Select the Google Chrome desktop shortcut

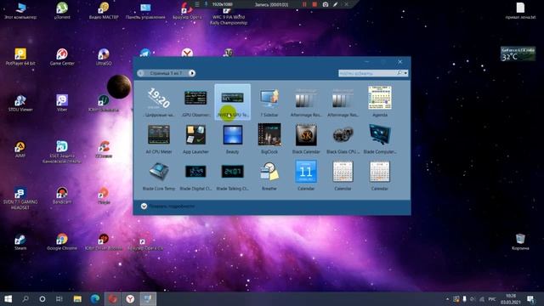(x=62, y=241)
